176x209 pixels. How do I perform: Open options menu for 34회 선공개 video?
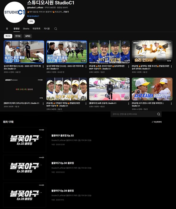click(128, 103)
